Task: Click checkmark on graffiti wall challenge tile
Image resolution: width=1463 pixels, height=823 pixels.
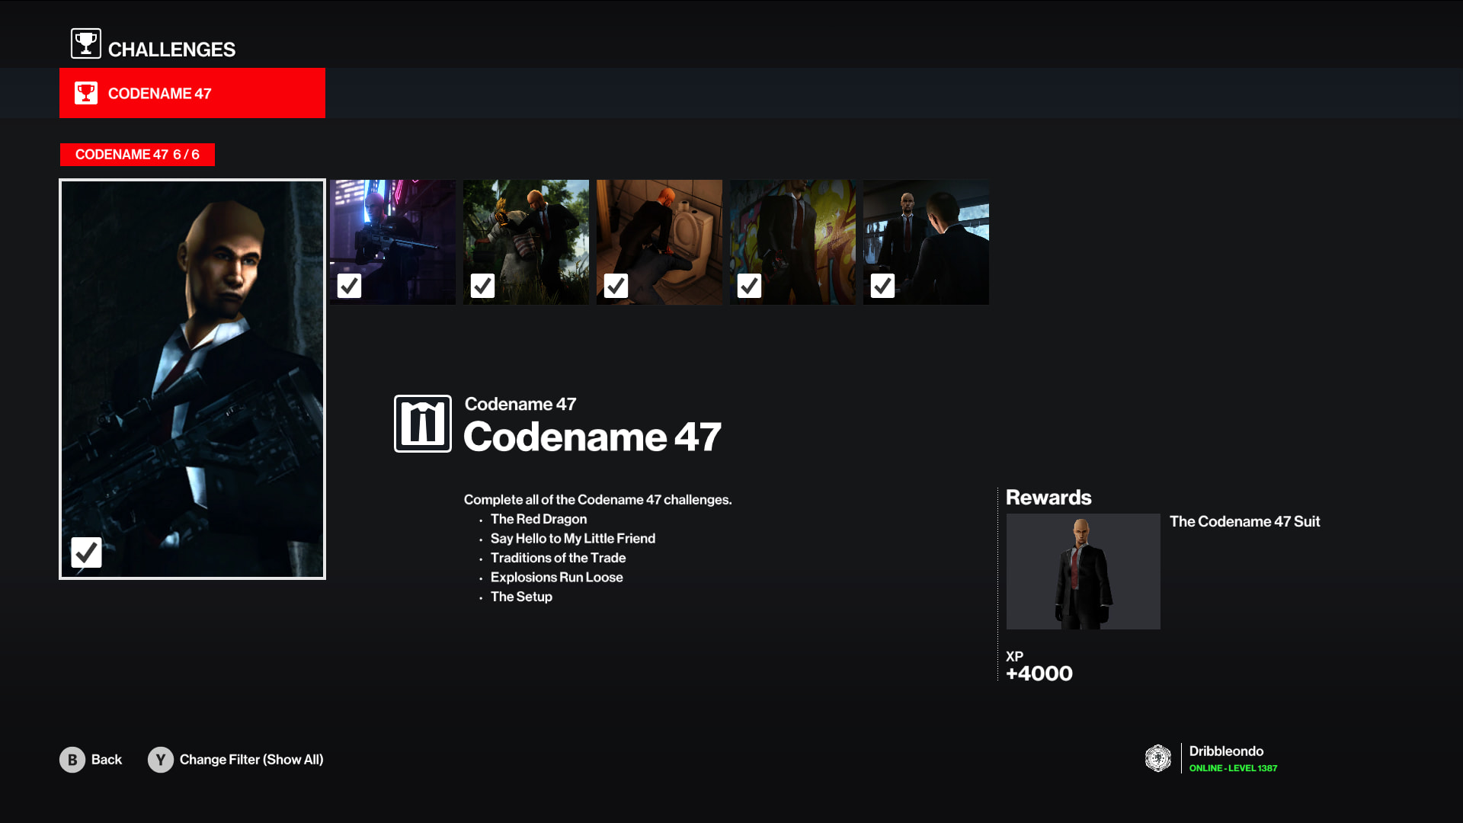Action: (749, 286)
